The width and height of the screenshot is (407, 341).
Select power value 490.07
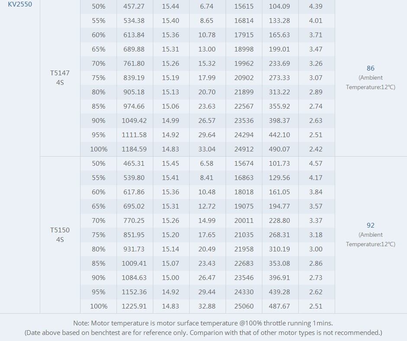tap(279, 149)
